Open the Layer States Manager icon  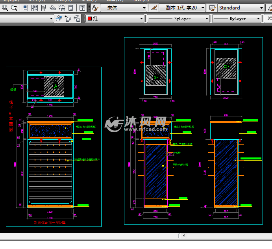[77, 19]
